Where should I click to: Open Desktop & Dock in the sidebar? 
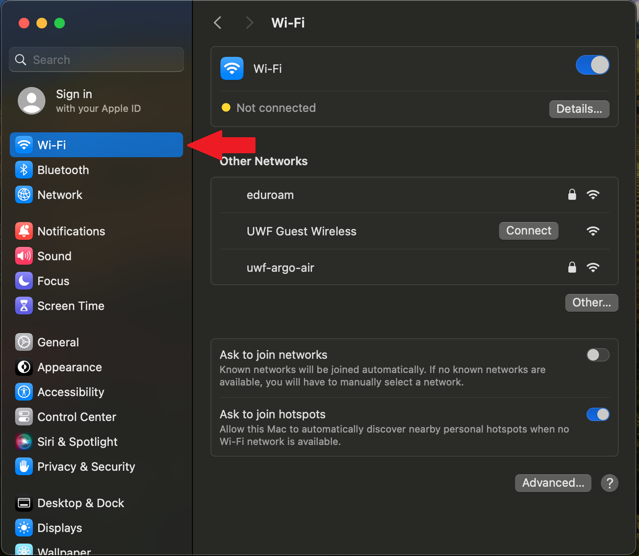(96, 503)
